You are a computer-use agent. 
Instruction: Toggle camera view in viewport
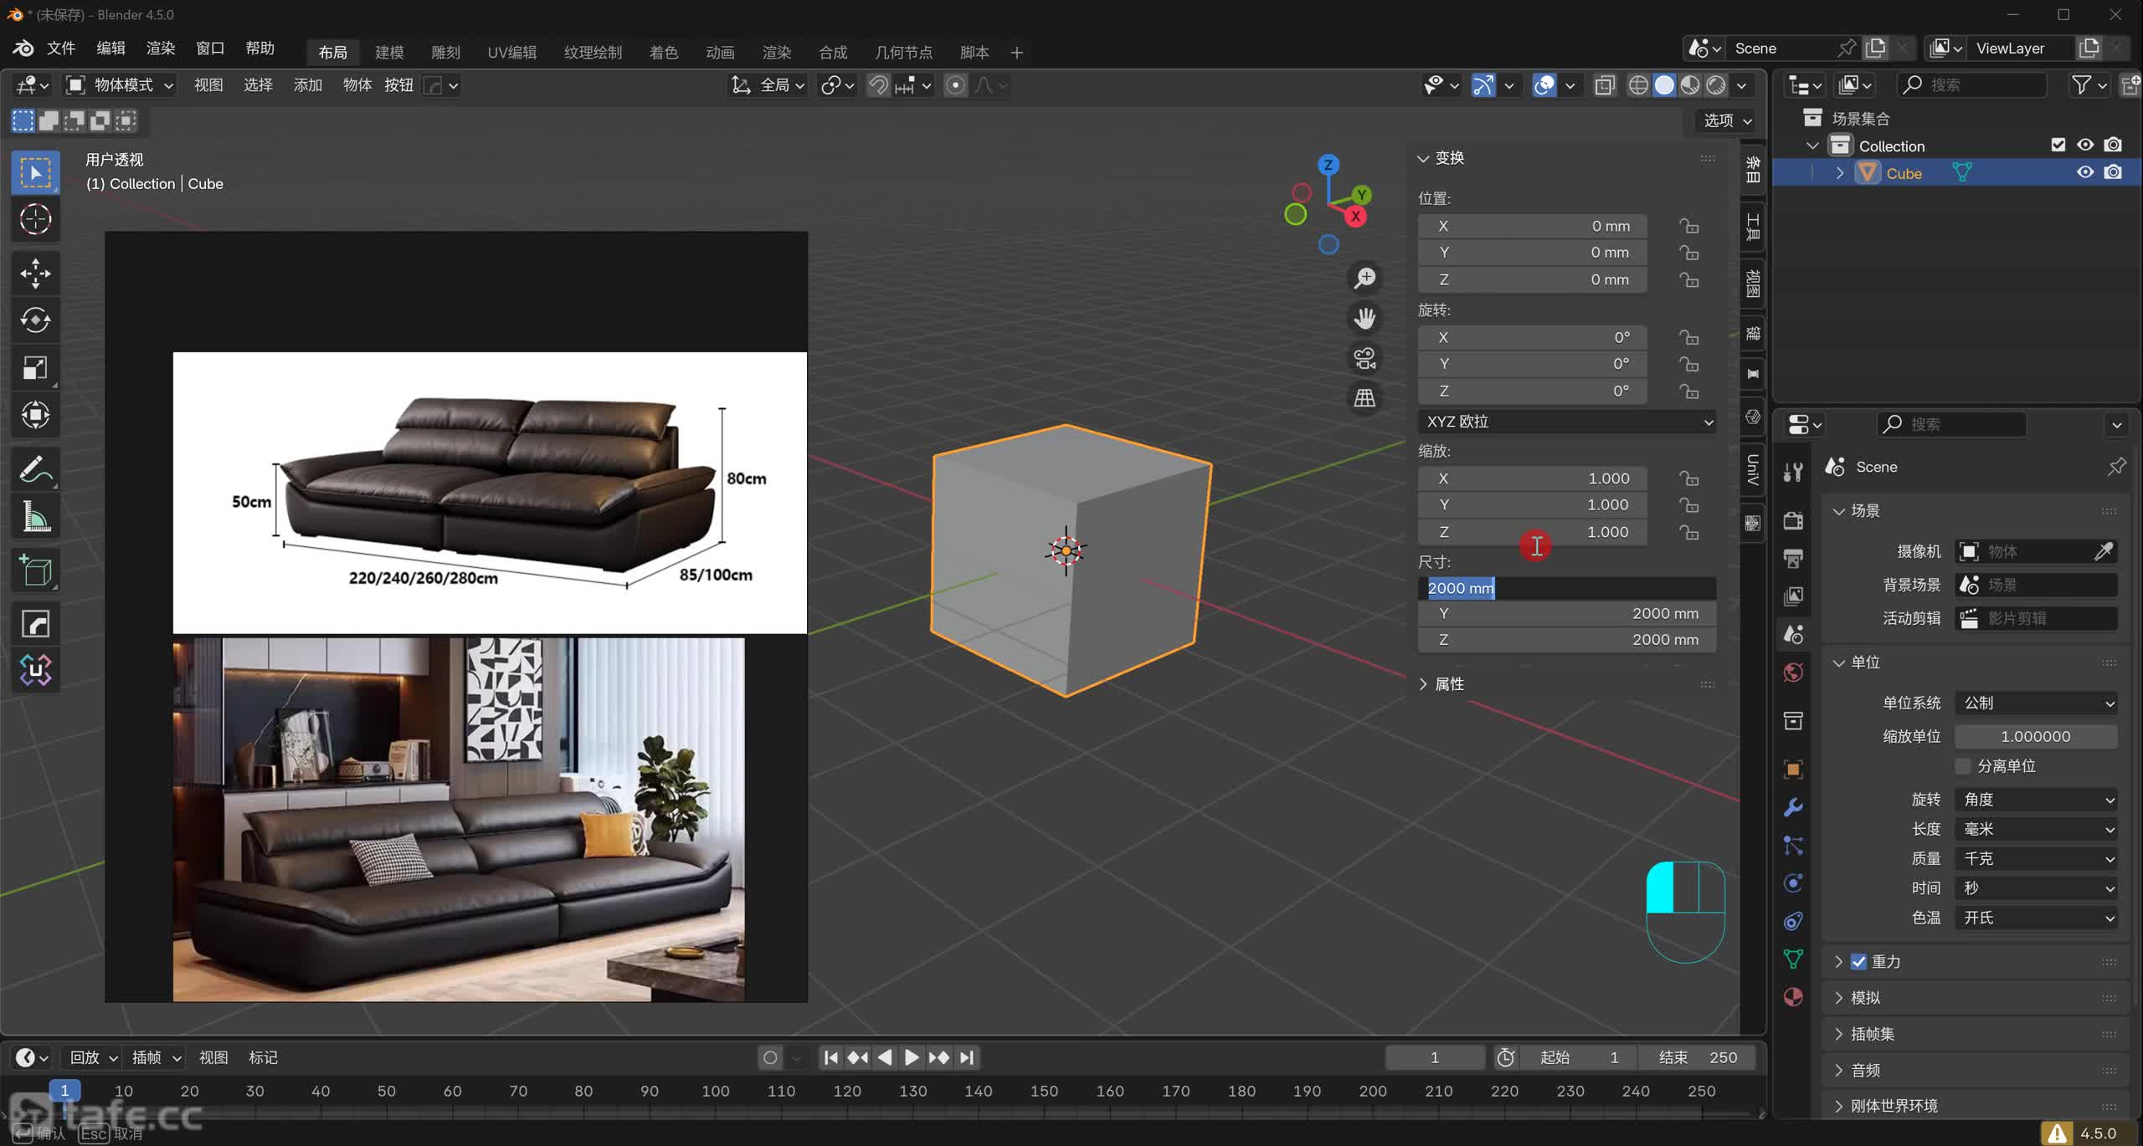tap(1364, 358)
